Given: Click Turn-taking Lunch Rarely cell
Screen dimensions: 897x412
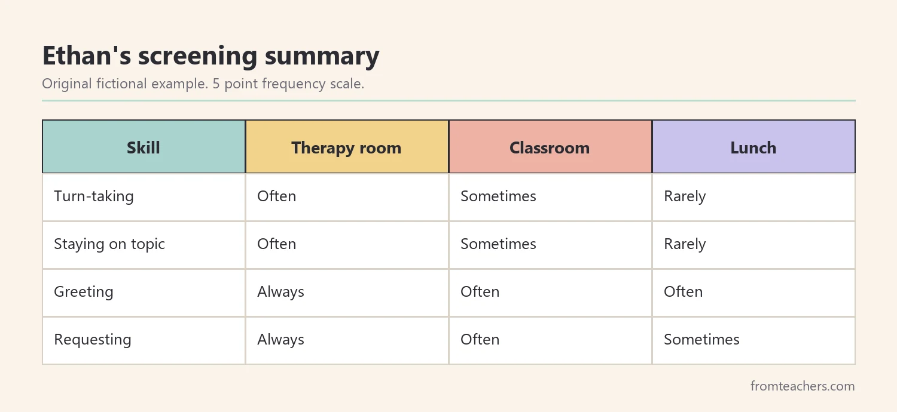Looking at the screenshot, I should 753,197.
